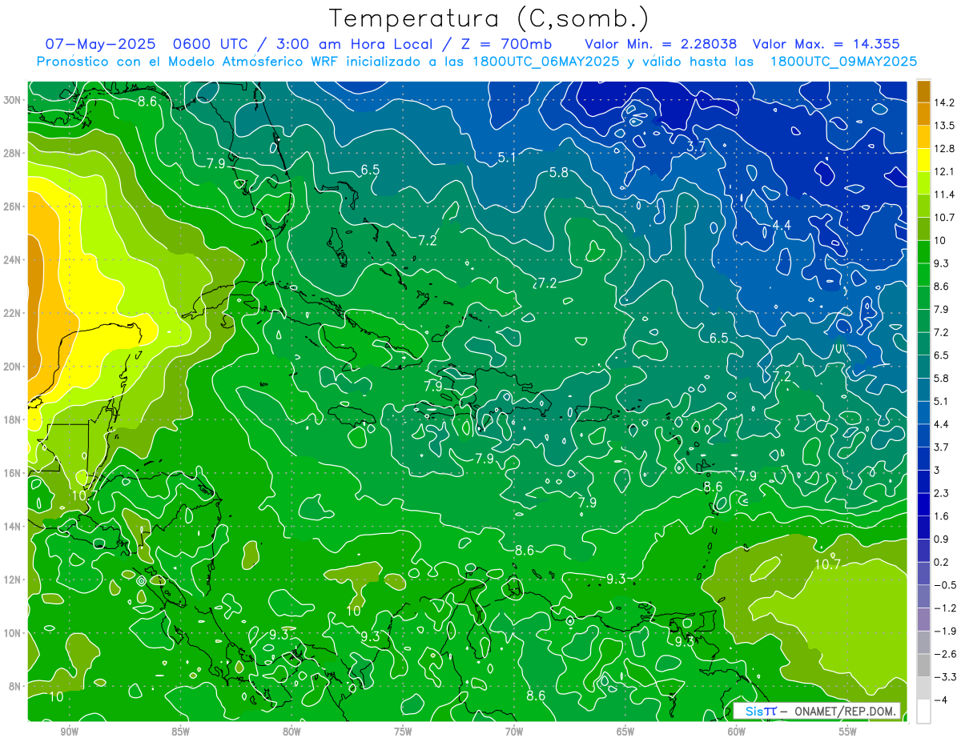Select the valid-until time '1800UTC_09MAY2025'

point(843,61)
